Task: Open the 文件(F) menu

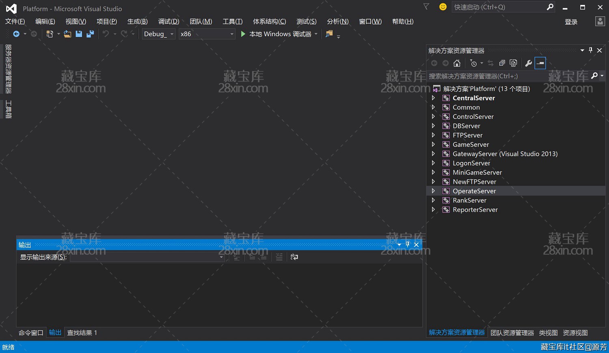Action: pyautogui.click(x=15, y=22)
